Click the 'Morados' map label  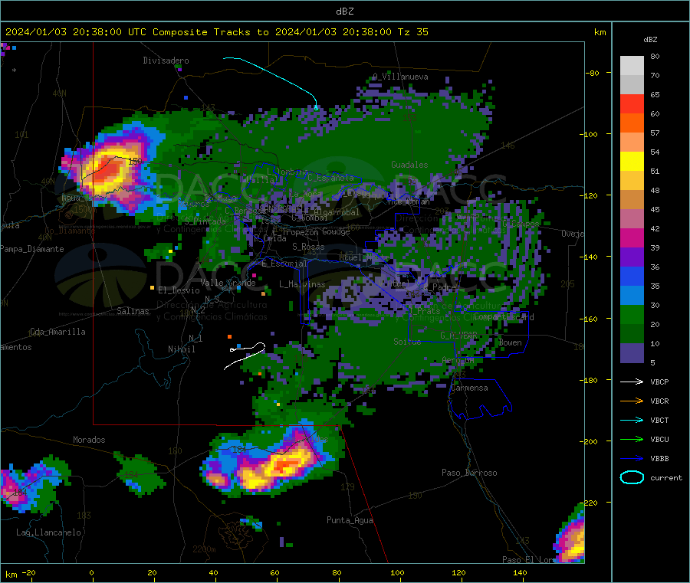[89, 440]
